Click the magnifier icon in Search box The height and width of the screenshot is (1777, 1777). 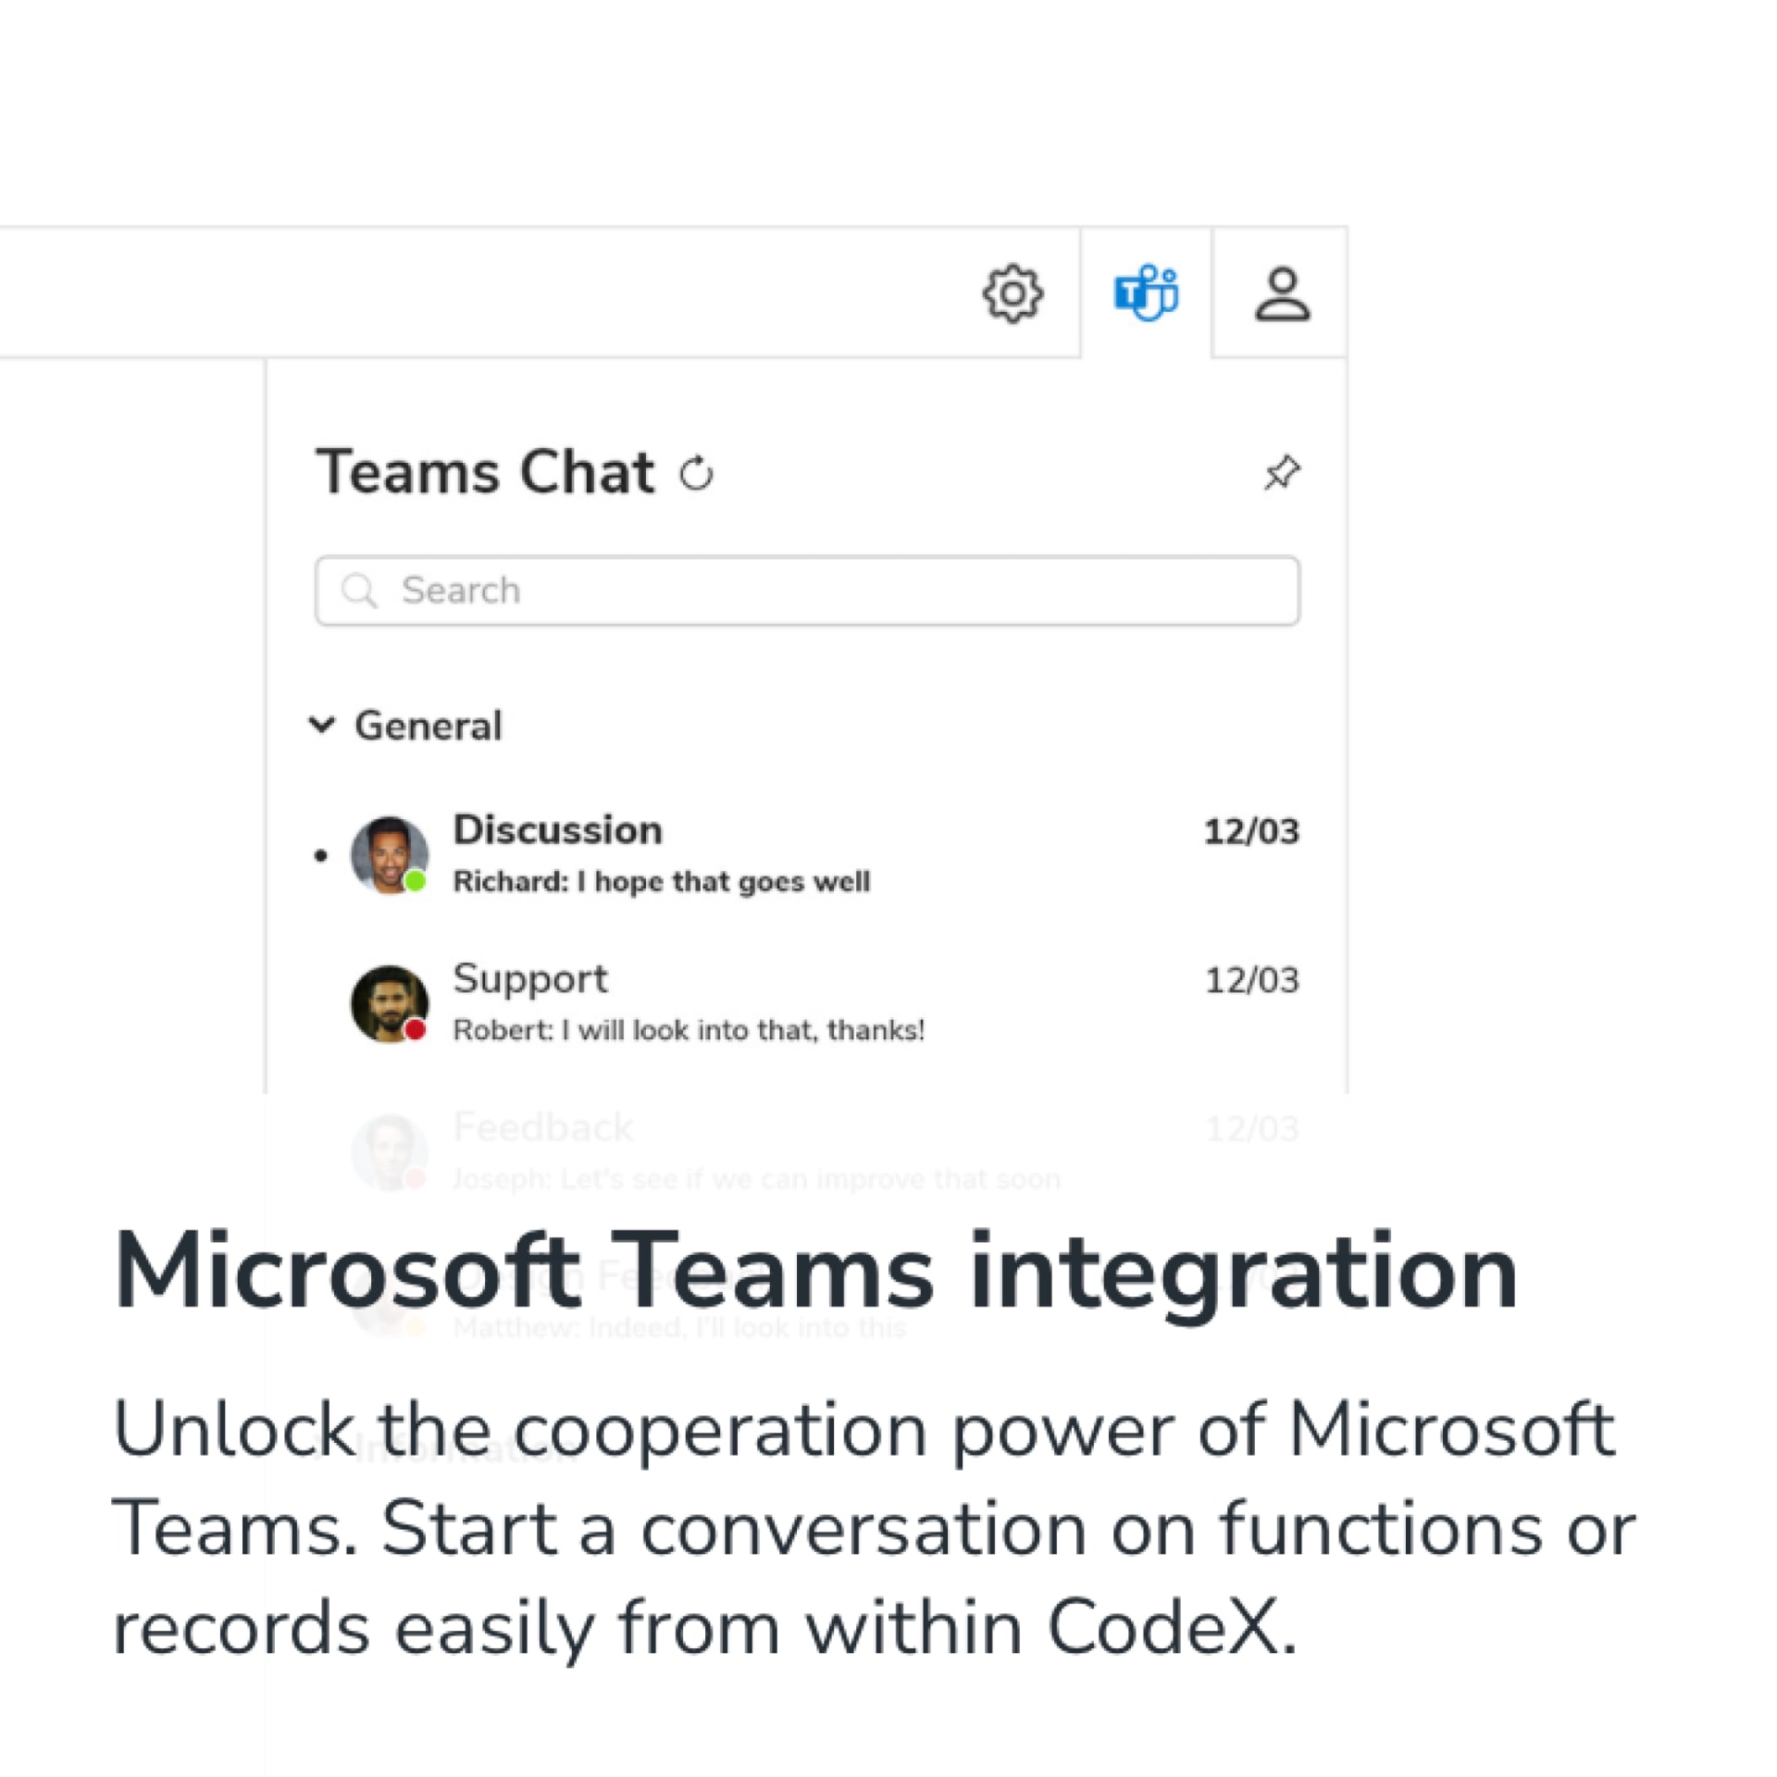(x=359, y=590)
